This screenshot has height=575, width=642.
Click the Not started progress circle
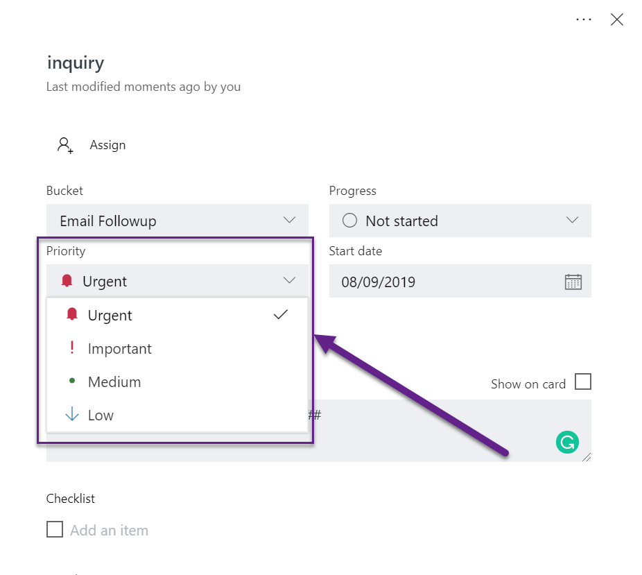[x=350, y=221]
